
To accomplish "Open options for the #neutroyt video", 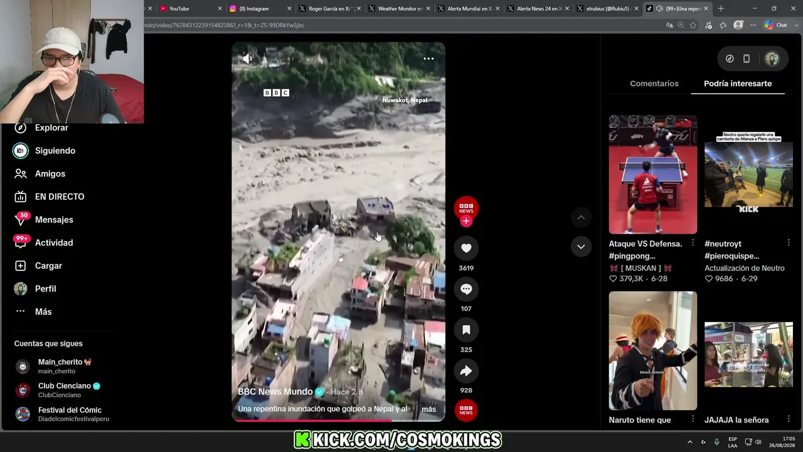I will 789,243.
